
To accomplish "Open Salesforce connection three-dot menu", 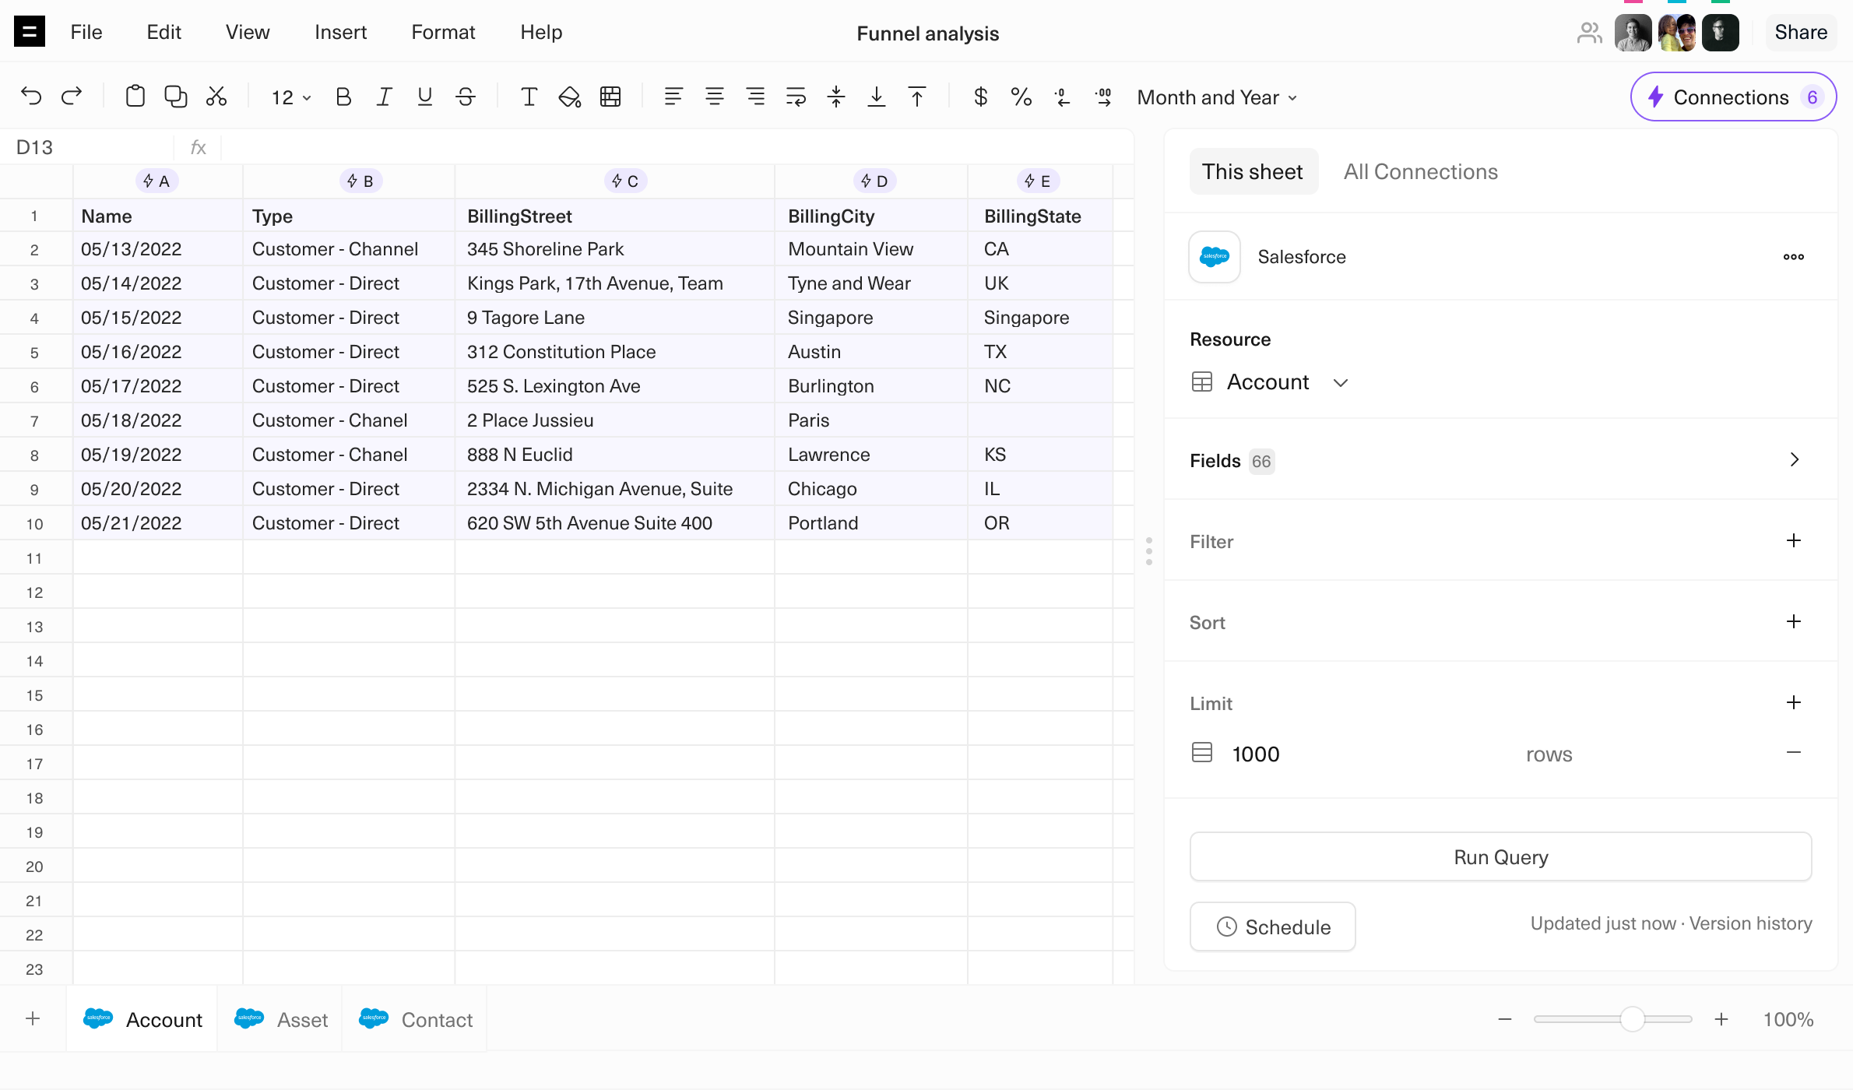I will (x=1793, y=257).
